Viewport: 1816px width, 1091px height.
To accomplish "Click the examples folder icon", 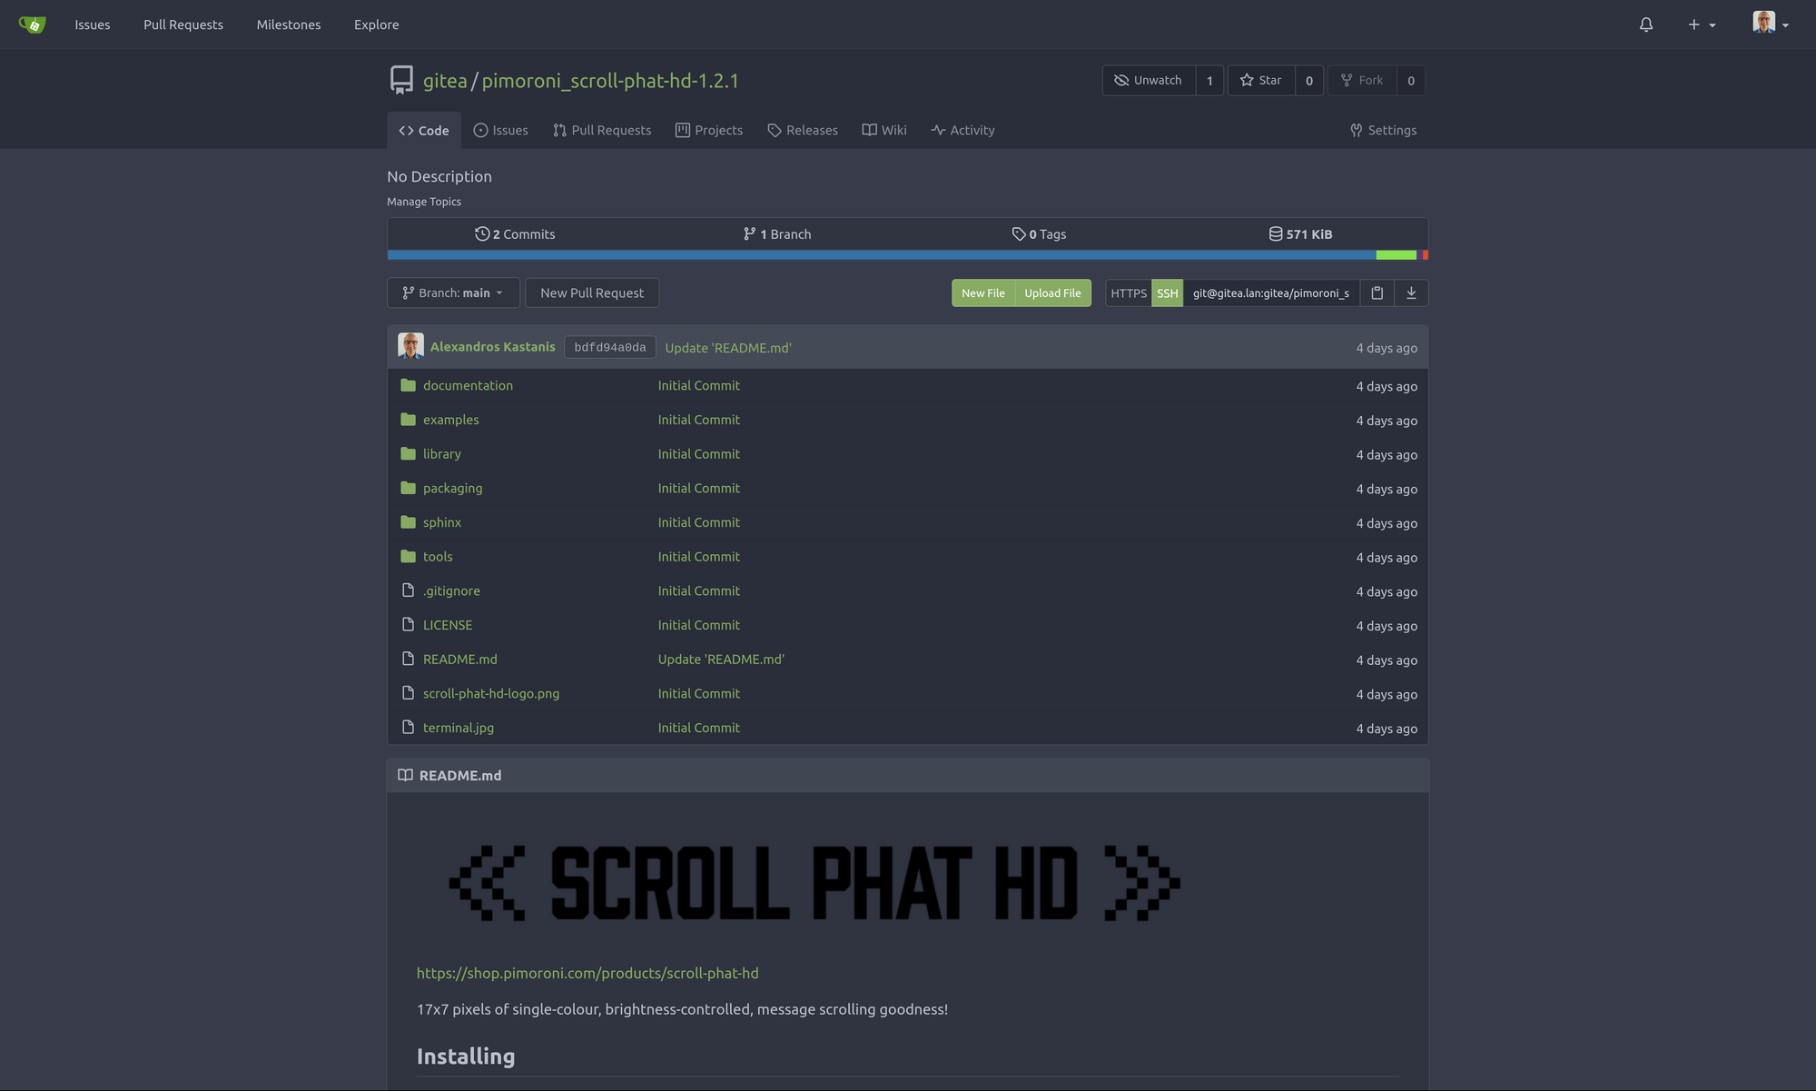I will click(x=408, y=420).
